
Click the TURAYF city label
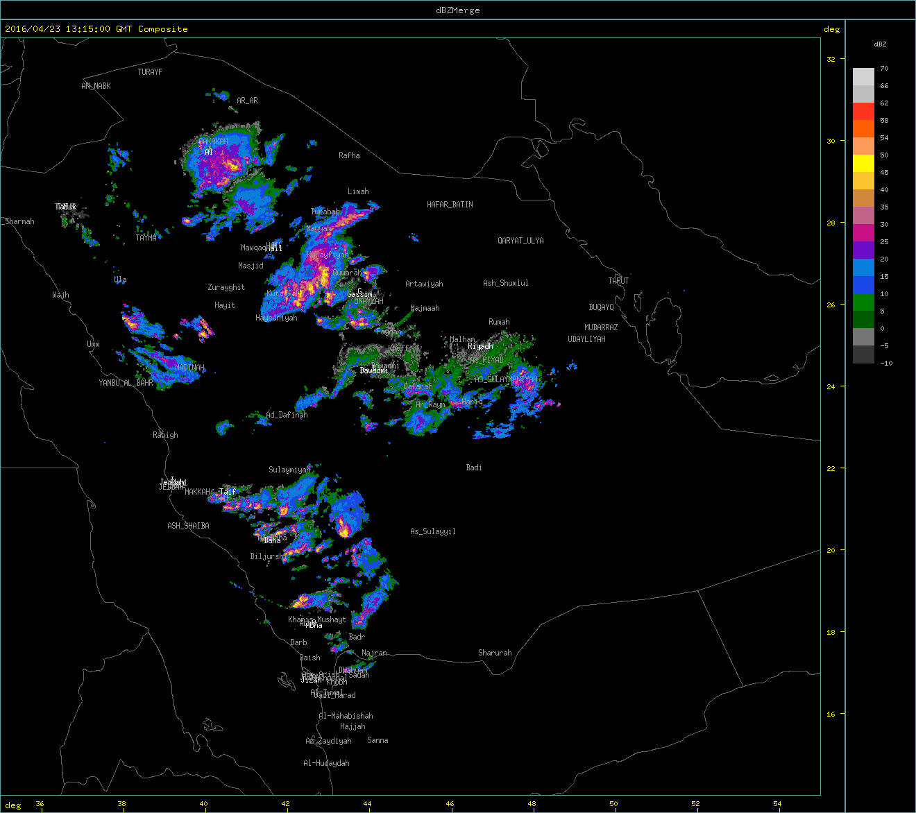click(150, 72)
